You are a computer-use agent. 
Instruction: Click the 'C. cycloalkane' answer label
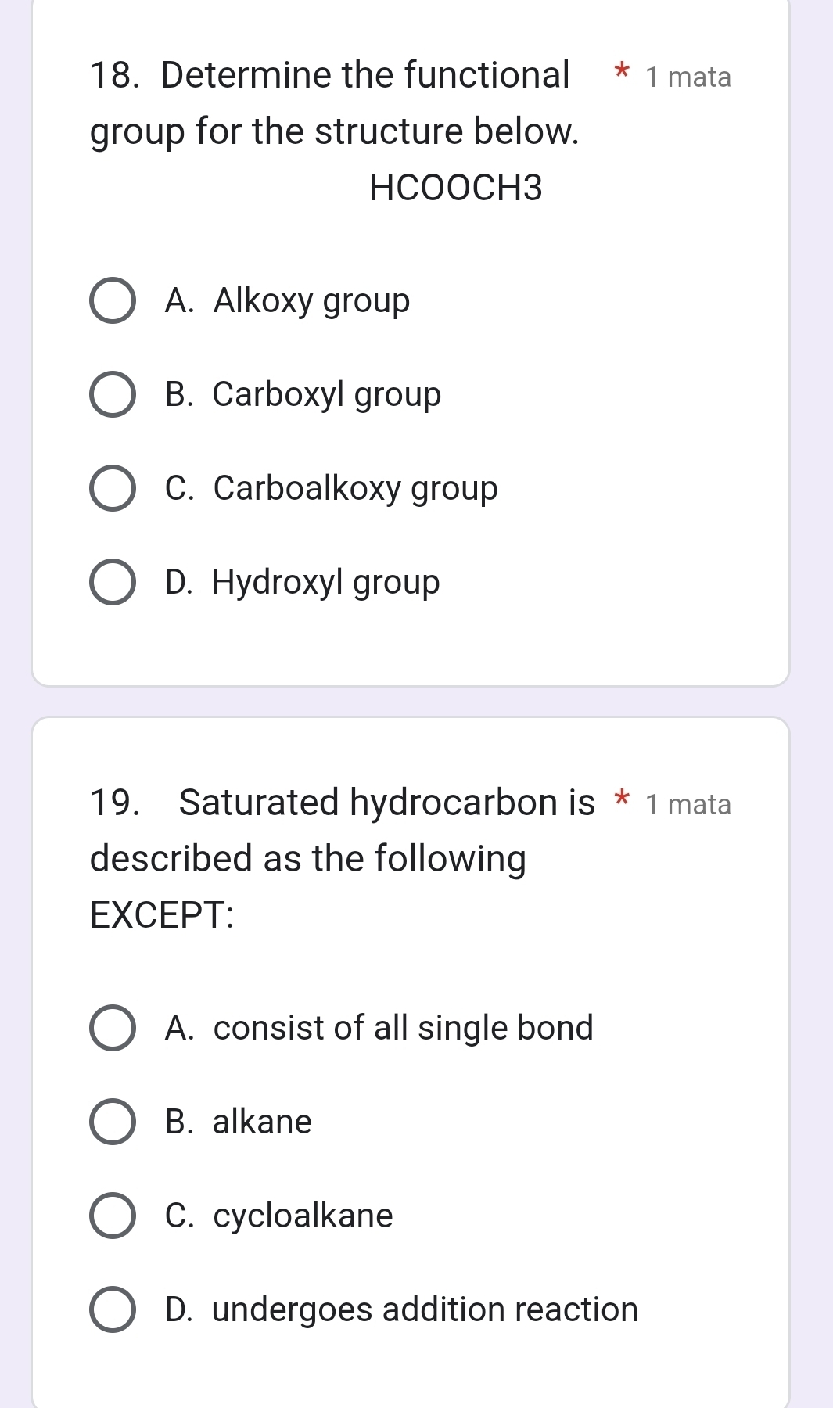pyautogui.click(x=279, y=1216)
